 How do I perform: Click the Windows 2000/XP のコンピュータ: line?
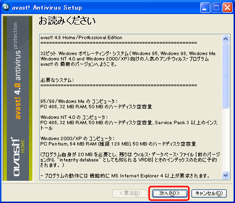point(77,138)
